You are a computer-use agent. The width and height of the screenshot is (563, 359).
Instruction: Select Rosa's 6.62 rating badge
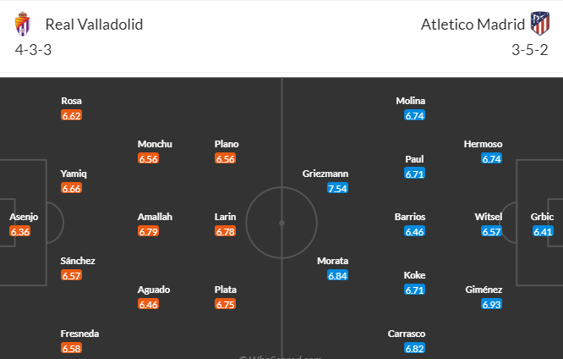tap(72, 115)
